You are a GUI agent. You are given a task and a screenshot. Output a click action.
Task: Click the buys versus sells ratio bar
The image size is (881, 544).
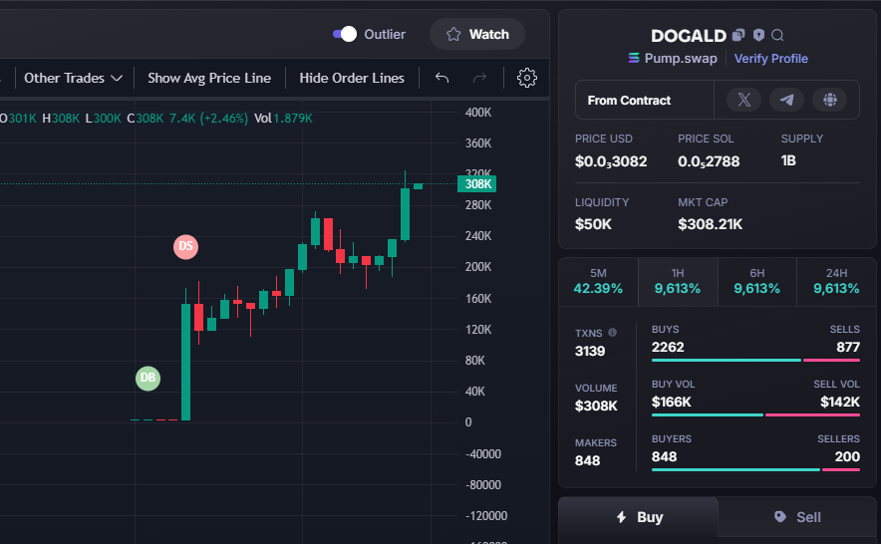coord(755,361)
